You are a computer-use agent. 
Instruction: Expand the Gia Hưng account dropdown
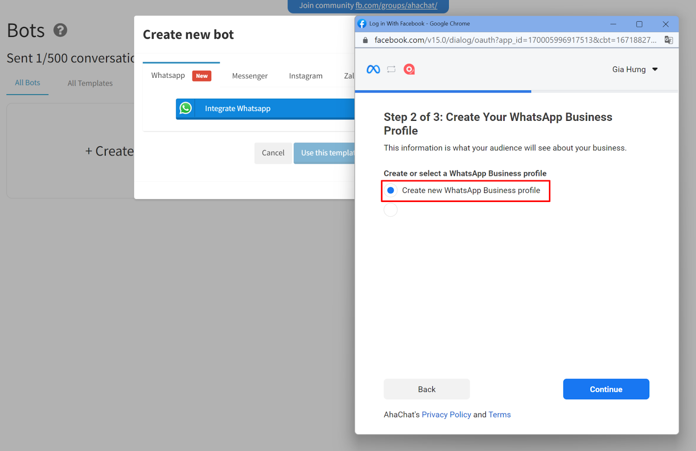tap(635, 70)
